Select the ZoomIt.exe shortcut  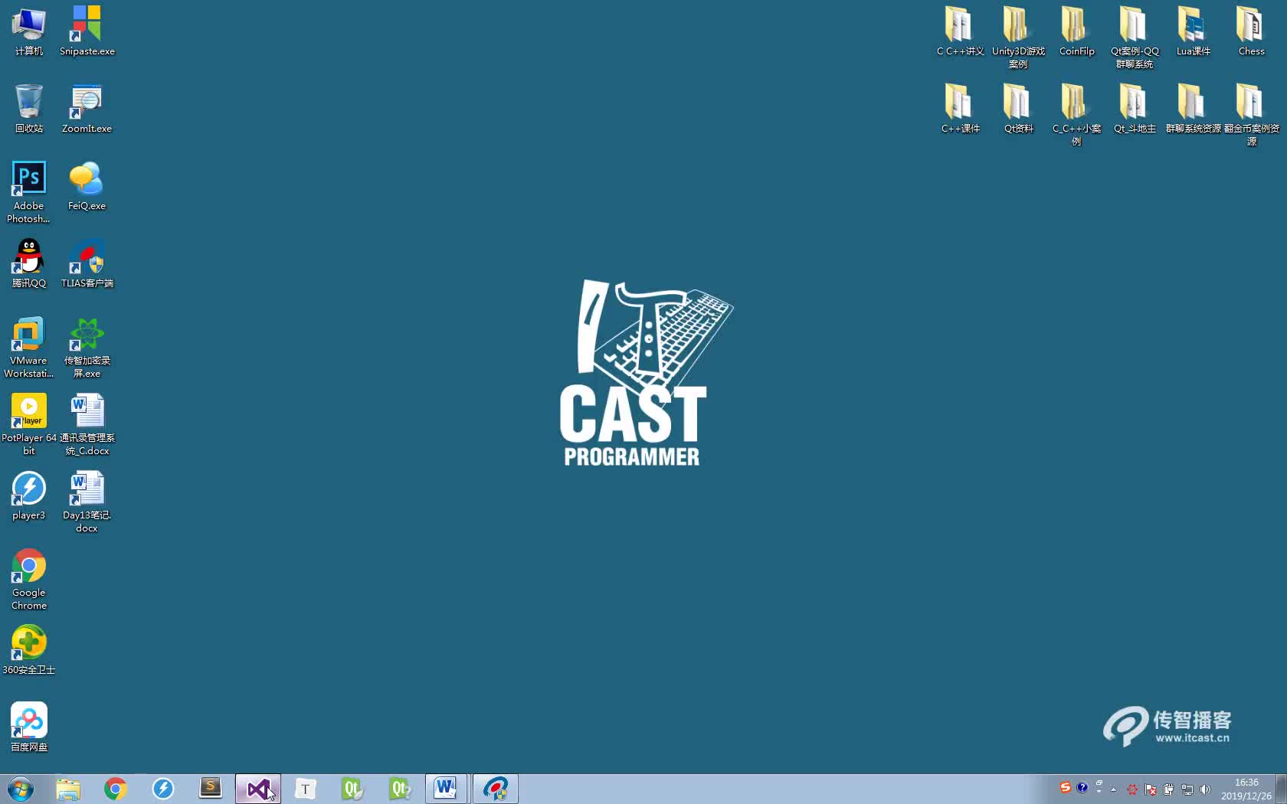[87, 109]
